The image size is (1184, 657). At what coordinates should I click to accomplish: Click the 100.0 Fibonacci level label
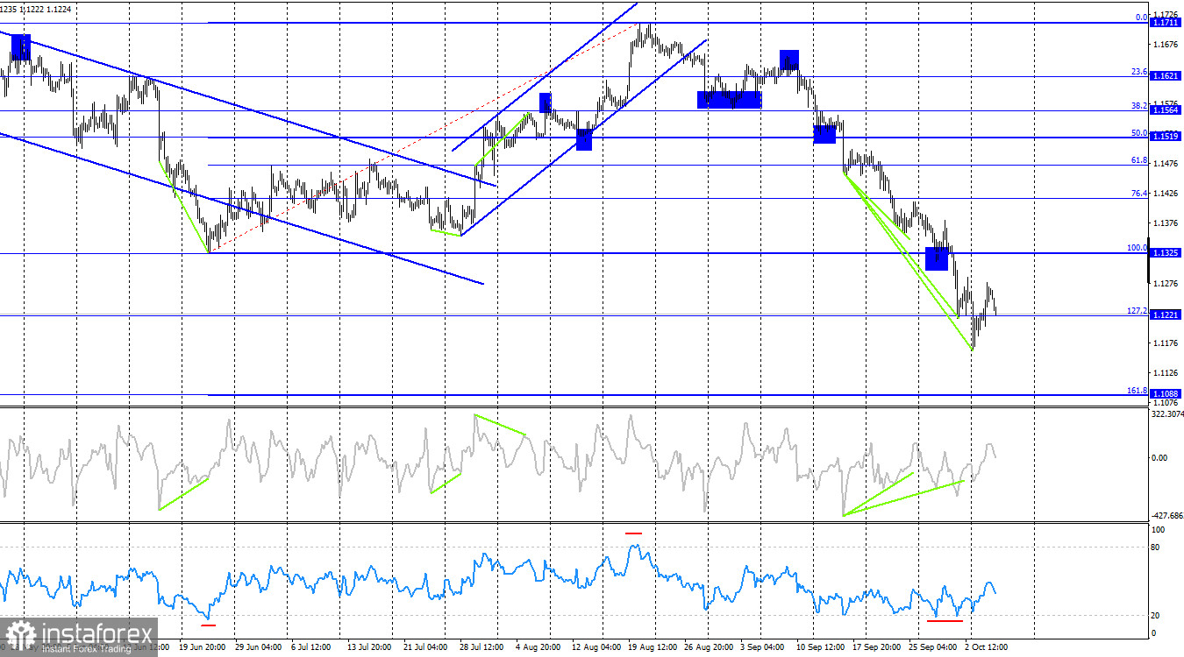point(1137,248)
